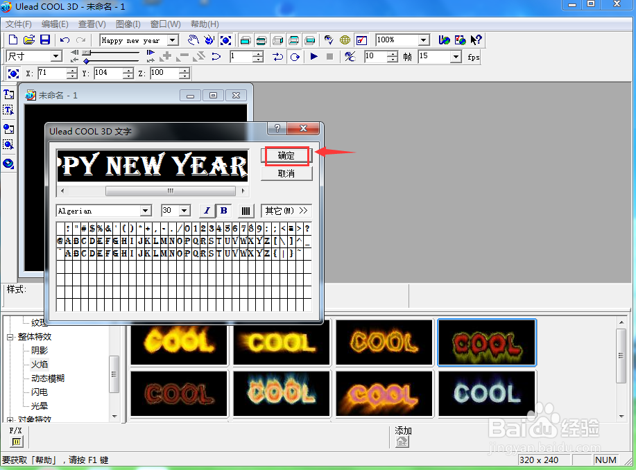Click the first face display icon

click(x=246, y=40)
